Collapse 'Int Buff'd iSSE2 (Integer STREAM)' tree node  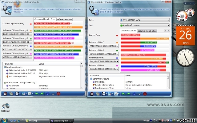[5, 83]
